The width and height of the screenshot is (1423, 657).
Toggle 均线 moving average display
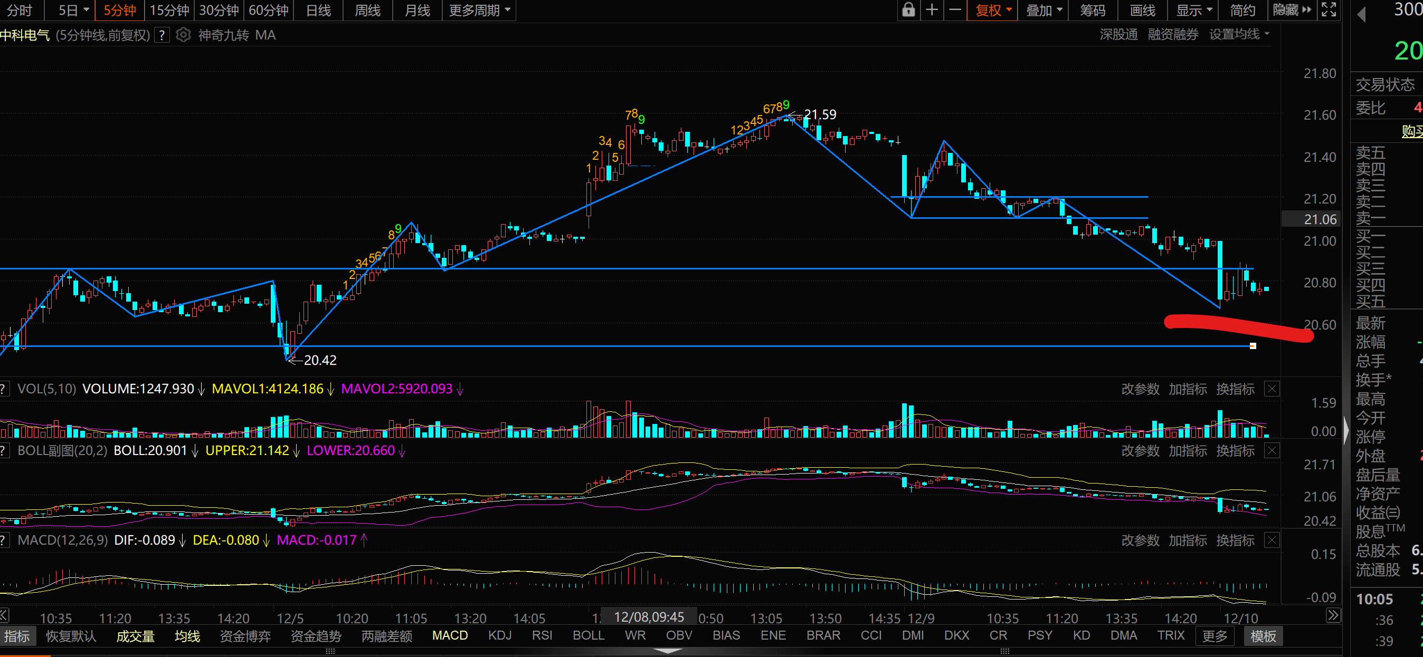(x=187, y=636)
